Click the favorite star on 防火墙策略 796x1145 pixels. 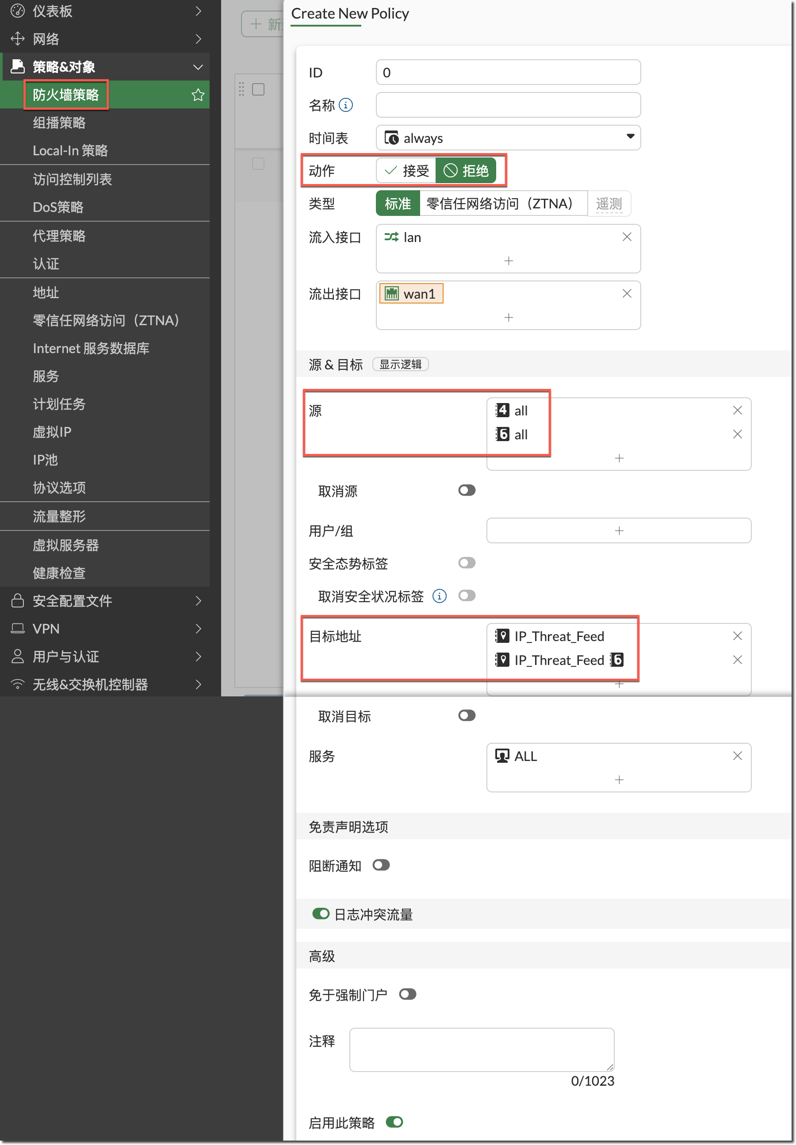pyautogui.click(x=198, y=95)
